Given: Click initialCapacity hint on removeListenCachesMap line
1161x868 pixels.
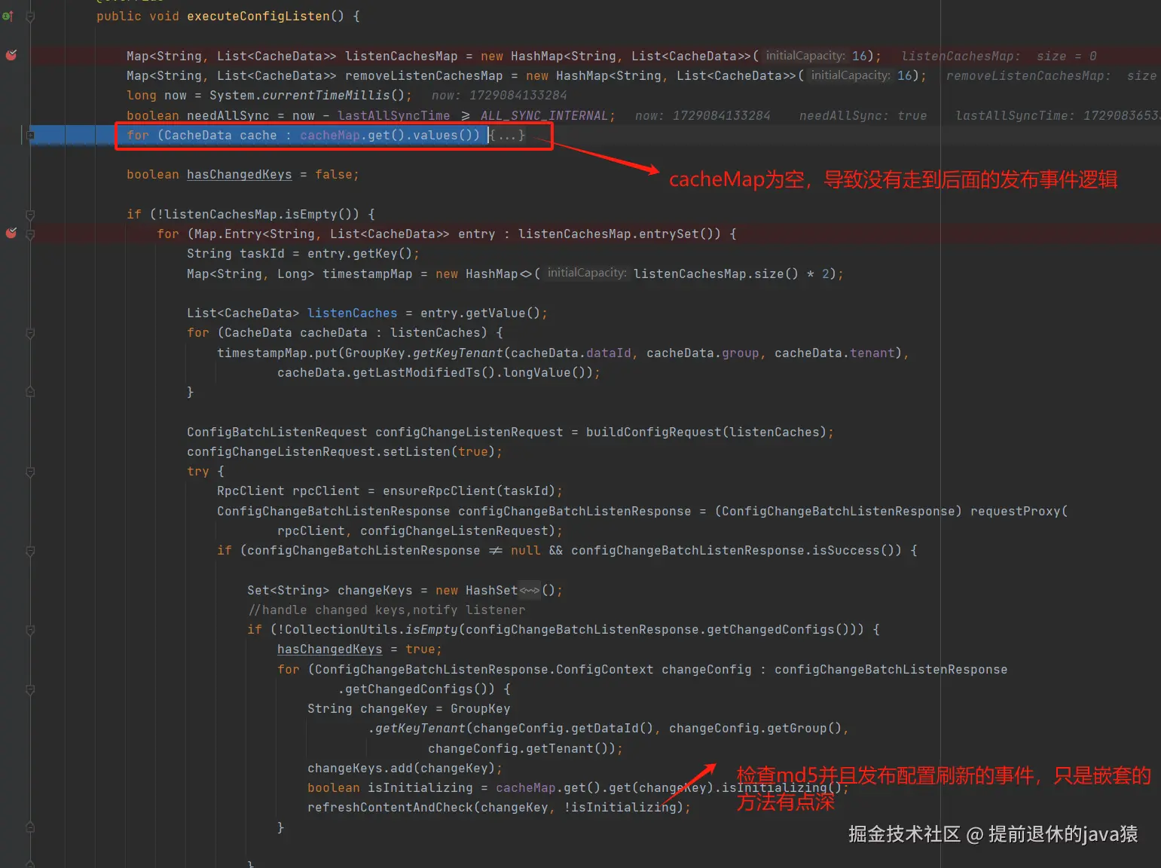Looking at the screenshot, I should tap(851, 75).
